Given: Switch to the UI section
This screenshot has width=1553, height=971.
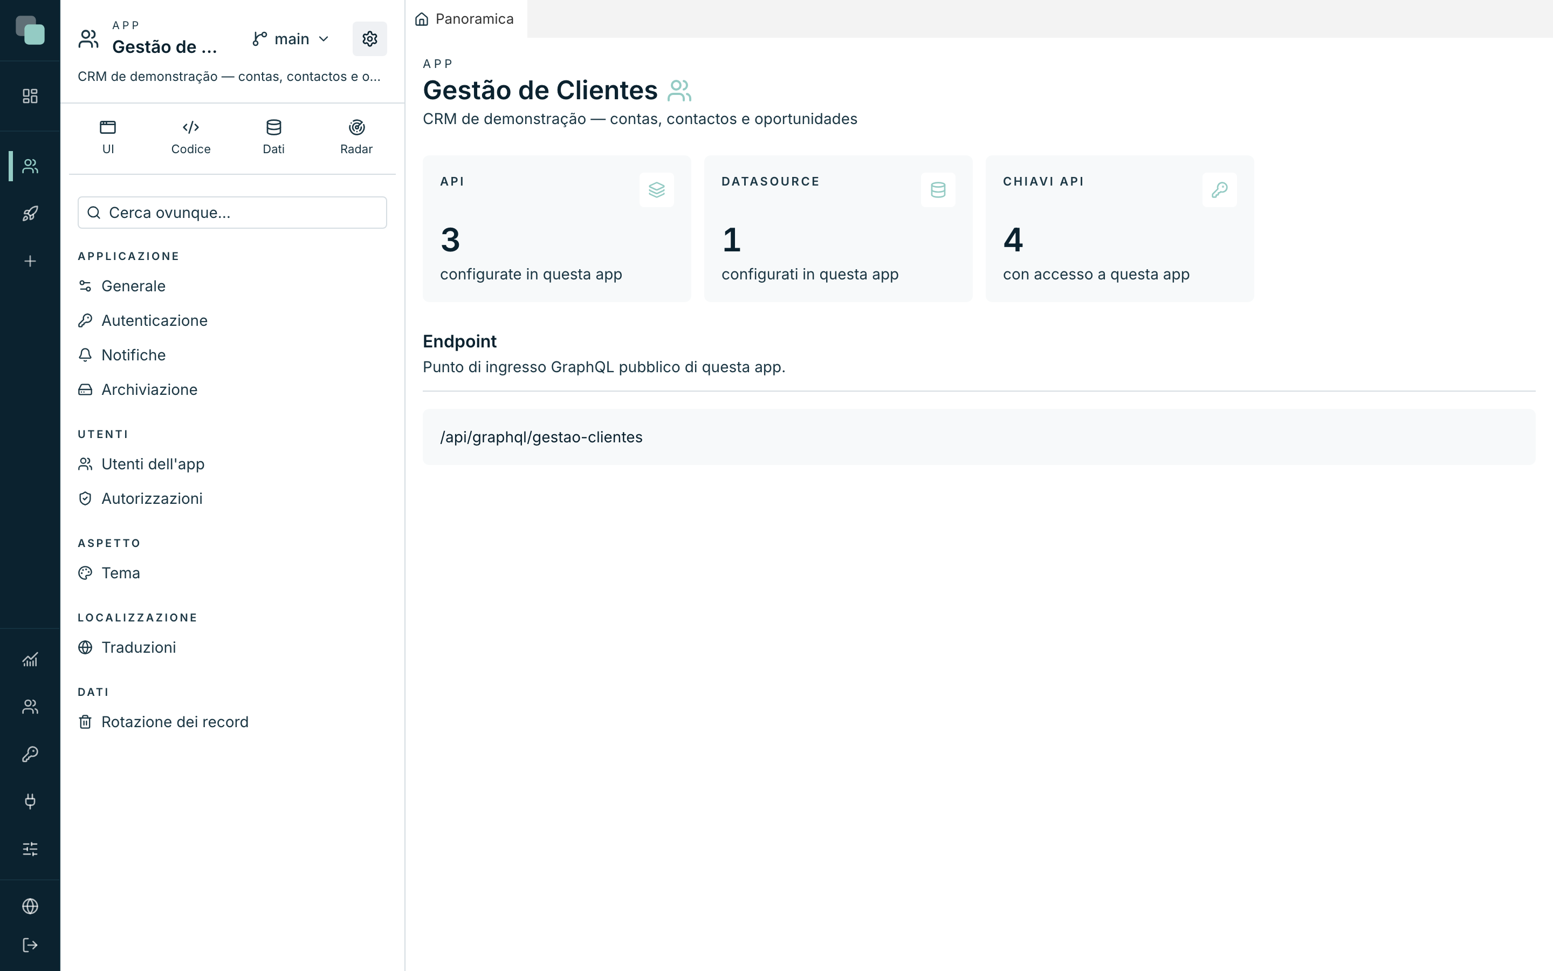Looking at the screenshot, I should coord(108,138).
